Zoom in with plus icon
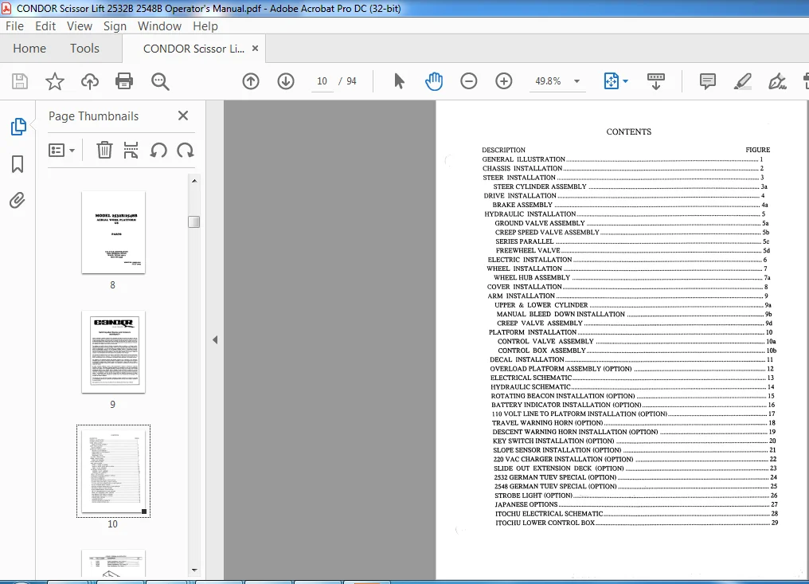 point(503,81)
